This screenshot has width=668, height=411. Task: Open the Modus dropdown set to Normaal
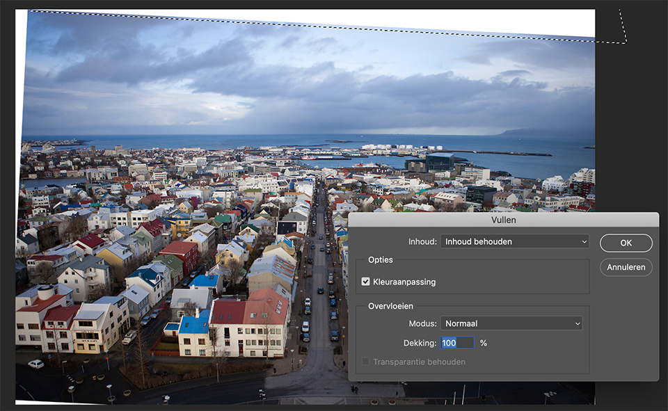coord(511,323)
